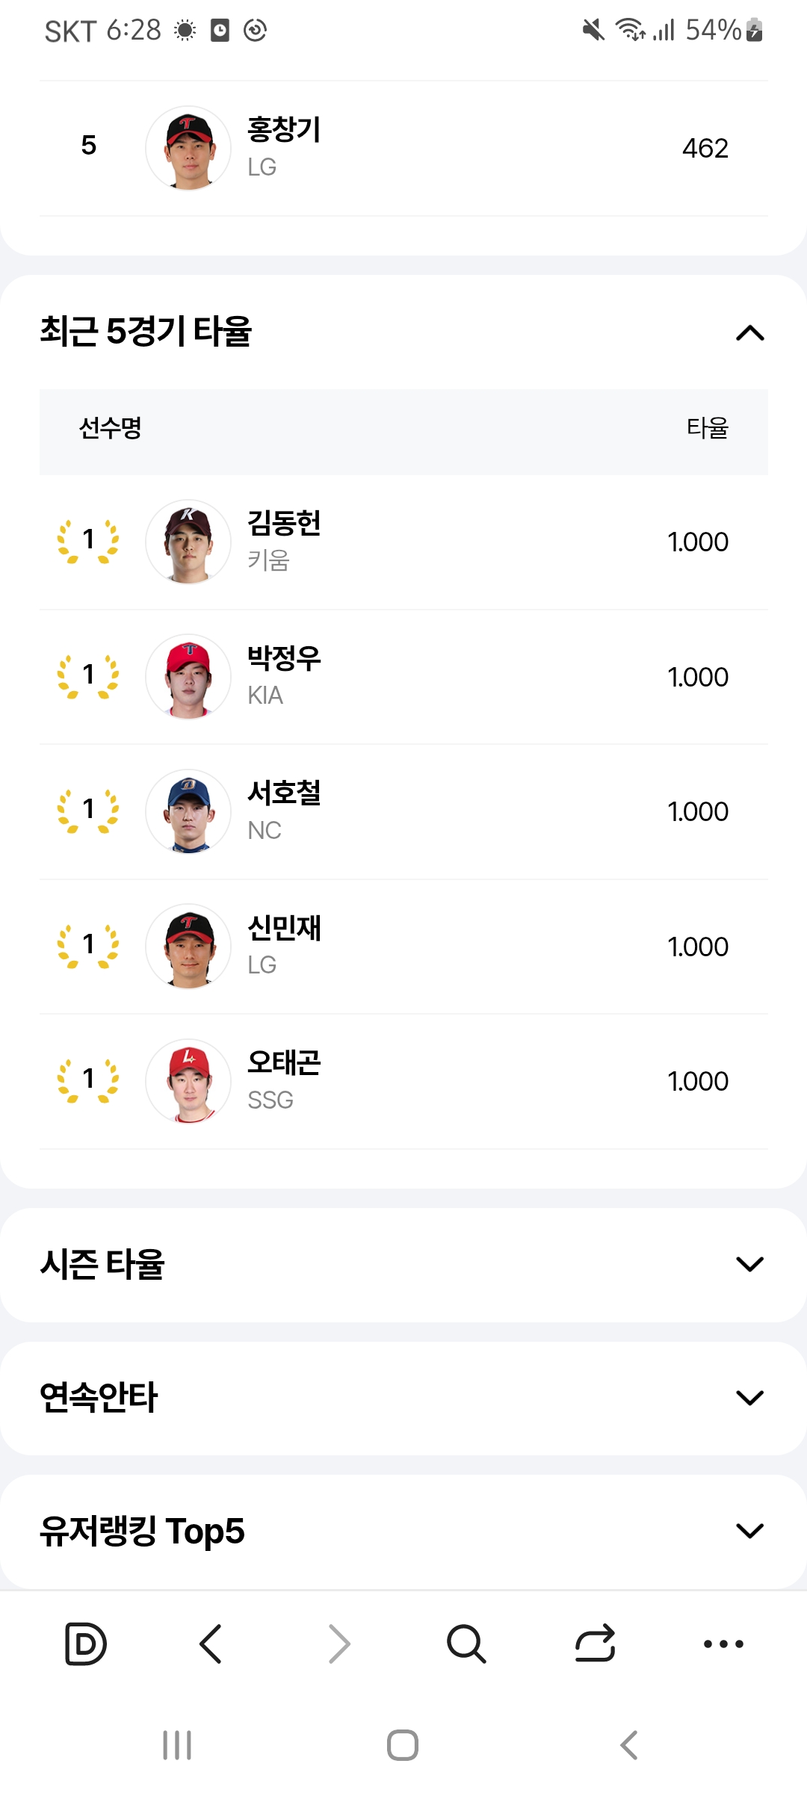Collapse the 최근 5경기 타율 section
This screenshot has height=1793, width=807.
749,333
